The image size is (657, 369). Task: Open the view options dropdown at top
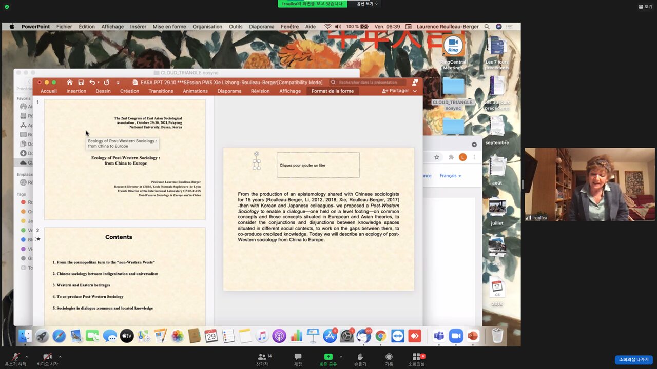click(x=367, y=4)
